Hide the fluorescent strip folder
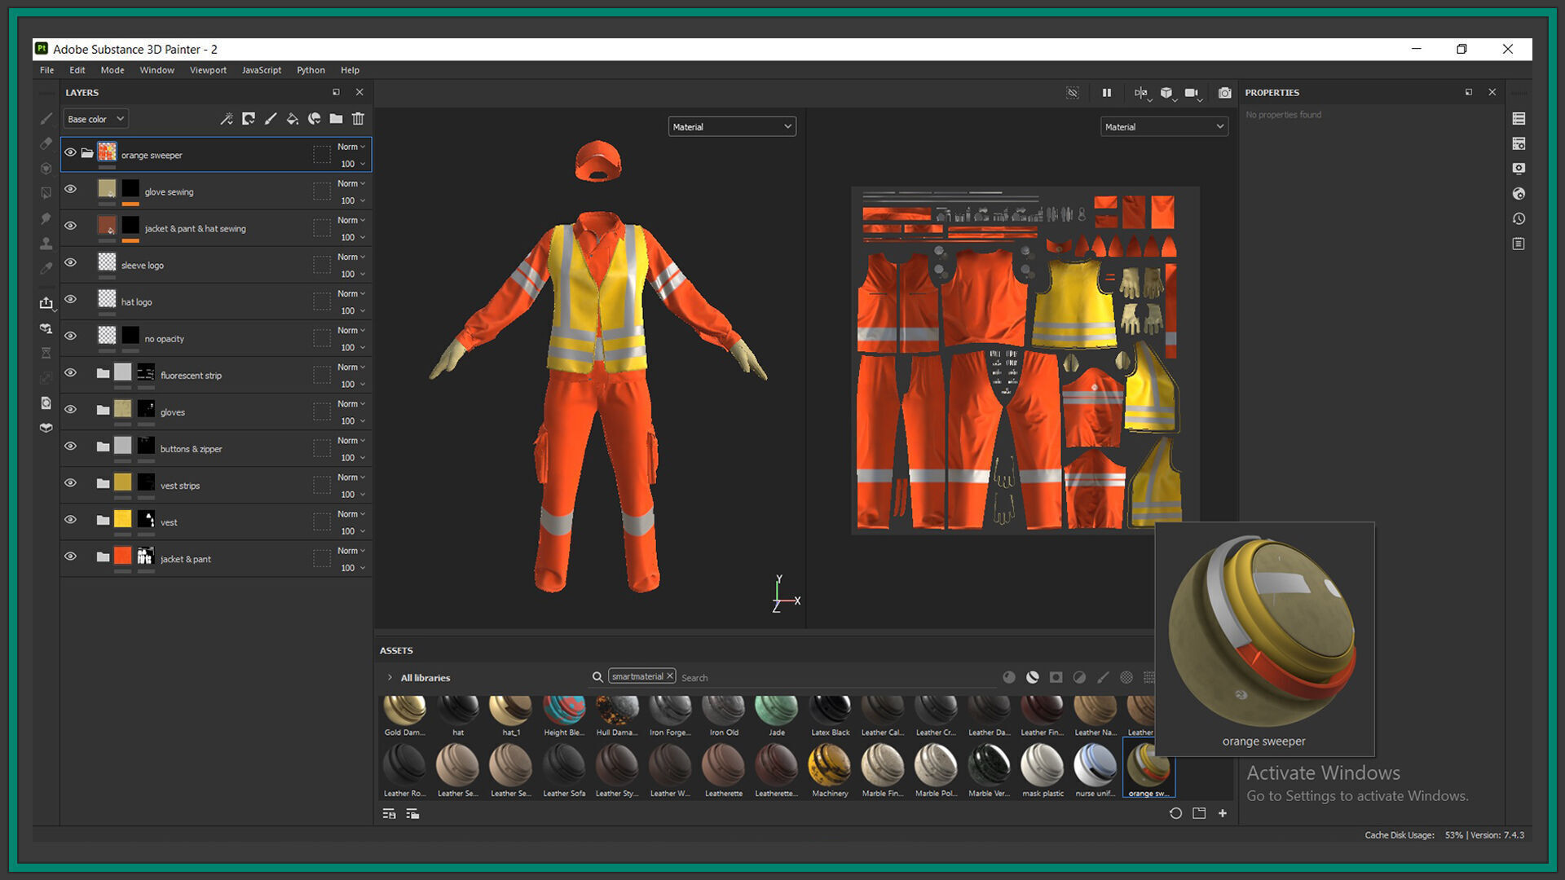This screenshot has height=880, width=1565. tap(71, 372)
